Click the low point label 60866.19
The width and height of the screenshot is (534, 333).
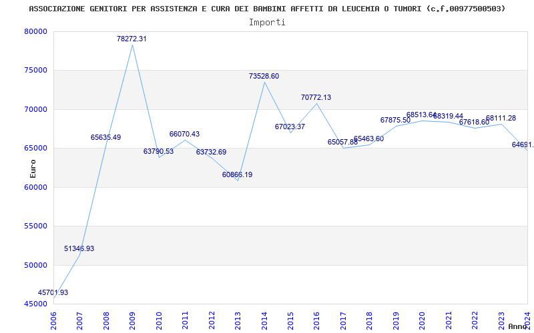[238, 174]
